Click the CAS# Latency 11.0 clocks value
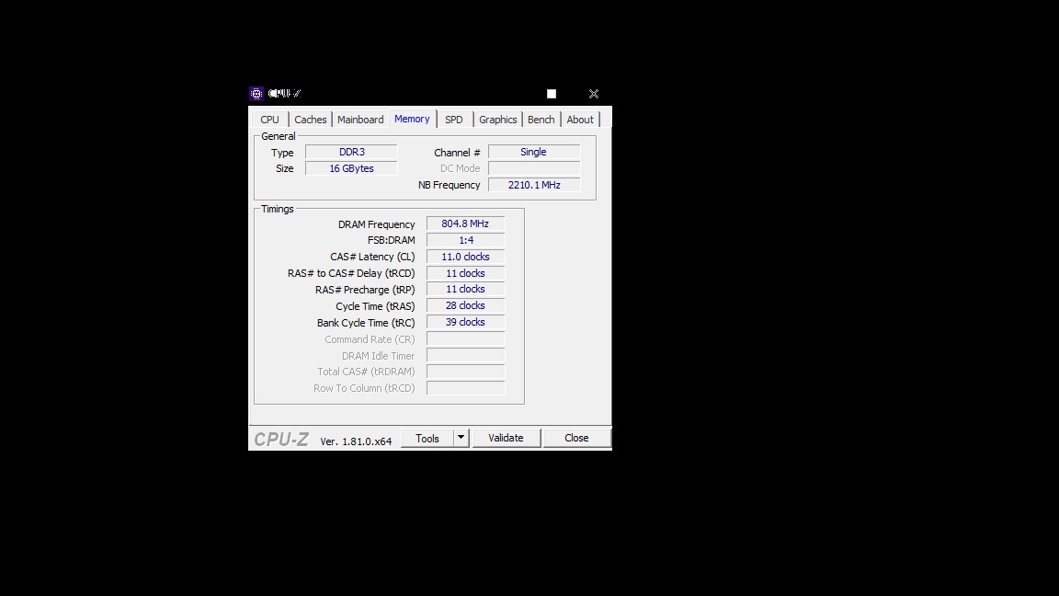Viewport: 1059px width, 596px height. 465,257
